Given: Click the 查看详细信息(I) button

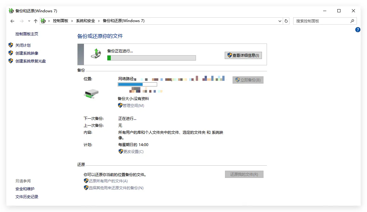Looking at the screenshot, I should click(243, 55).
